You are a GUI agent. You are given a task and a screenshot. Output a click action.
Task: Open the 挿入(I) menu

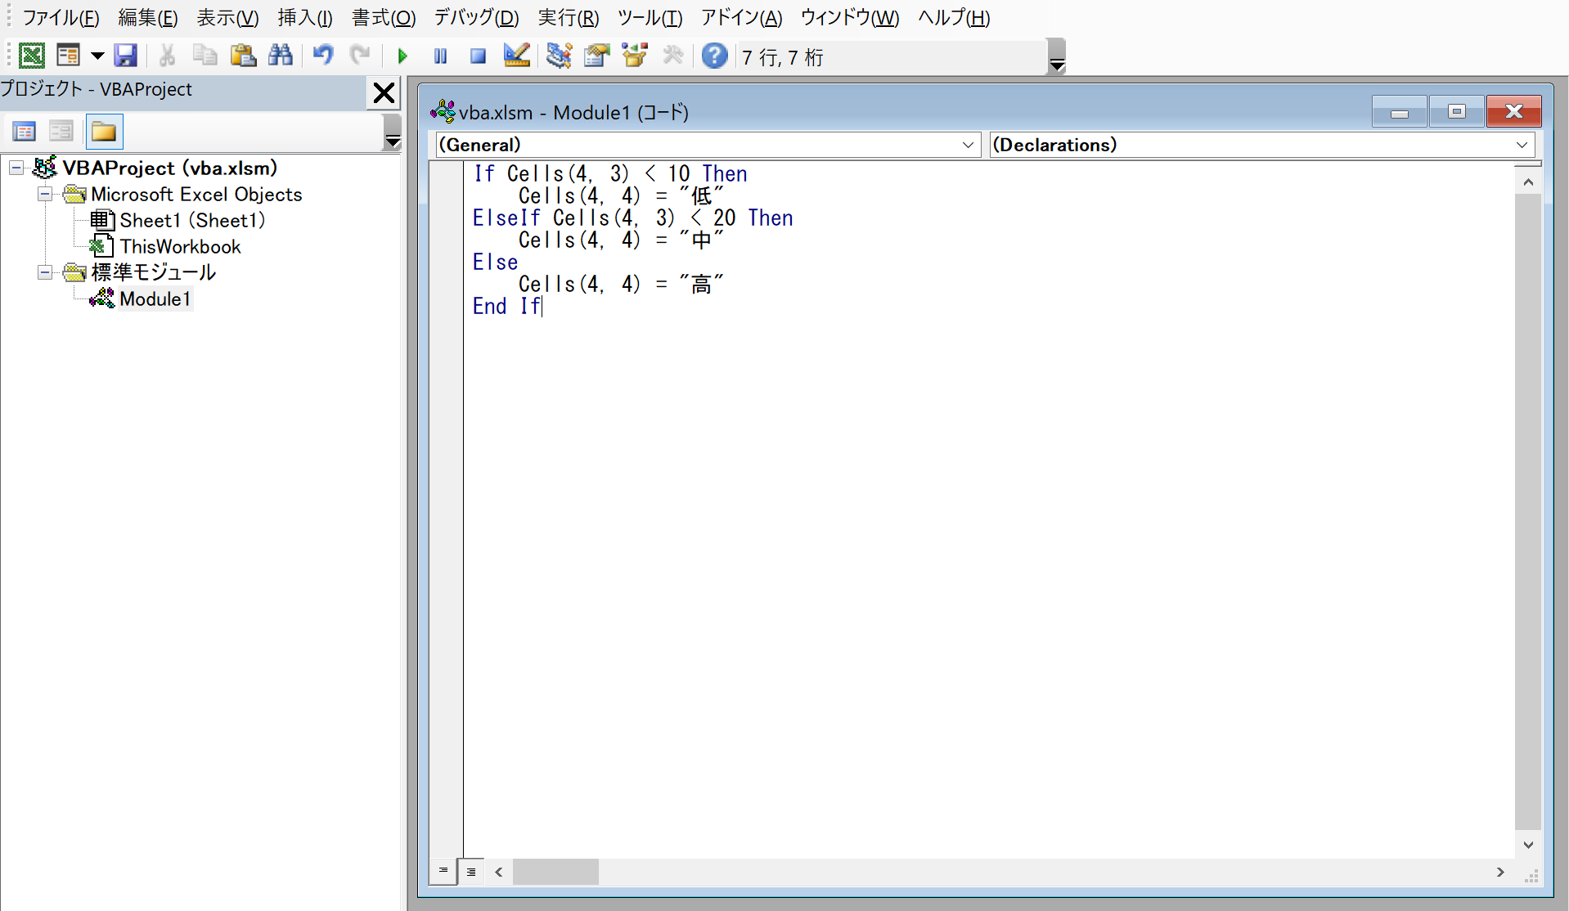[x=304, y=17]
